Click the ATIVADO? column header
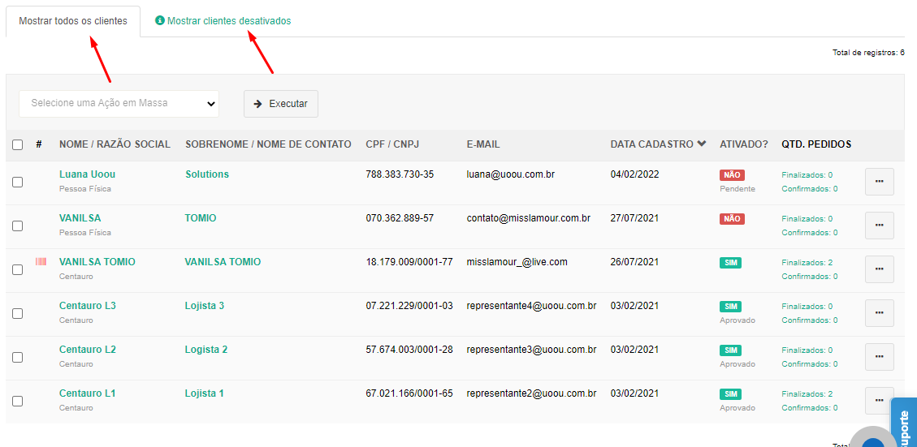917x447 pixels. [744, 144]
